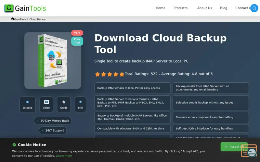Click the GainTools logo
This screenshot has width=260, height=162.
pyautogui.click(x=25, y=8)
